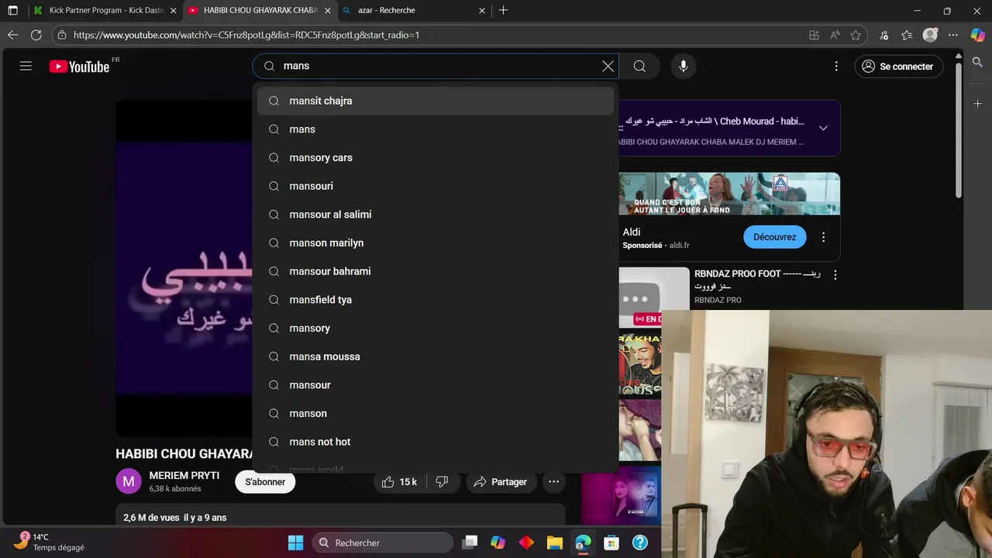Go to YouTube home via logo
992x558 pixels.
[80, 67]
